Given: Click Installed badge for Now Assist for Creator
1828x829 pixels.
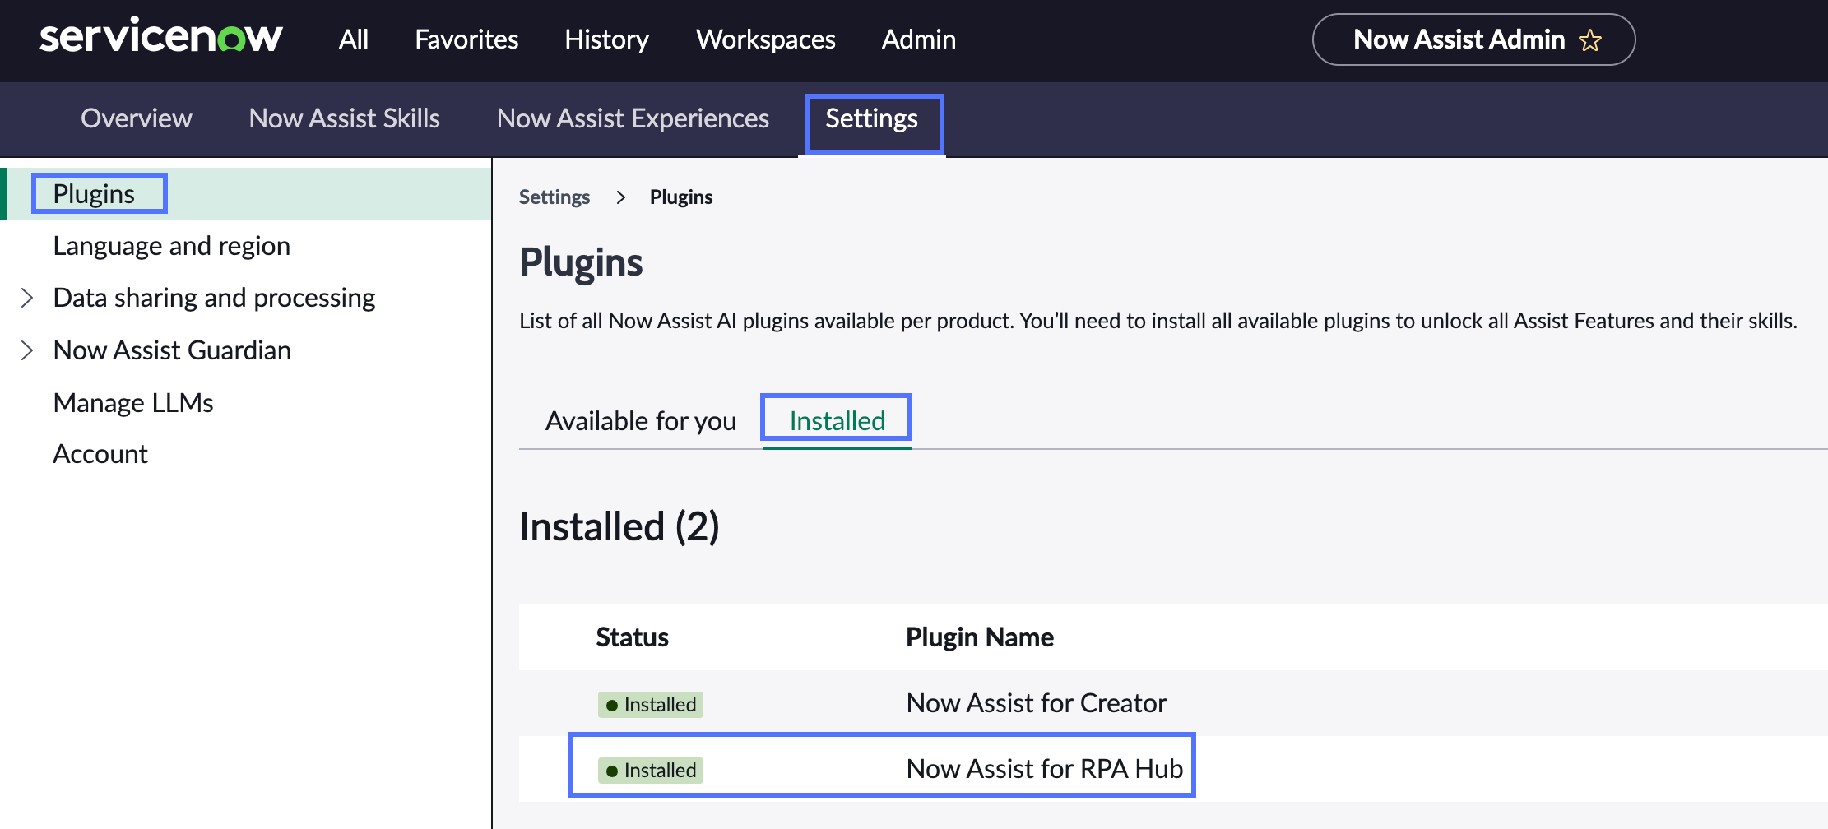Looking at the screenshot, I should click(x=651, y=705).
